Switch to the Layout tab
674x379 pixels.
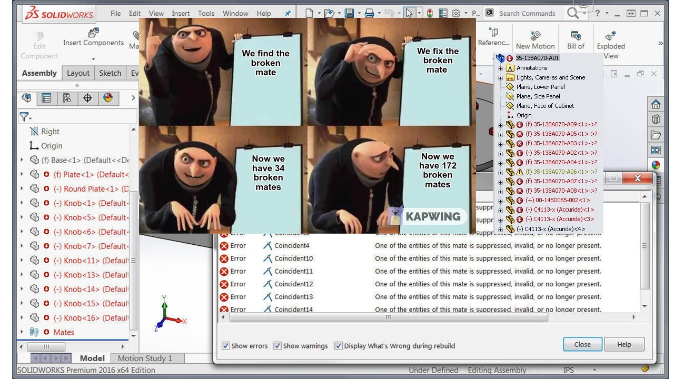(78, 73)
